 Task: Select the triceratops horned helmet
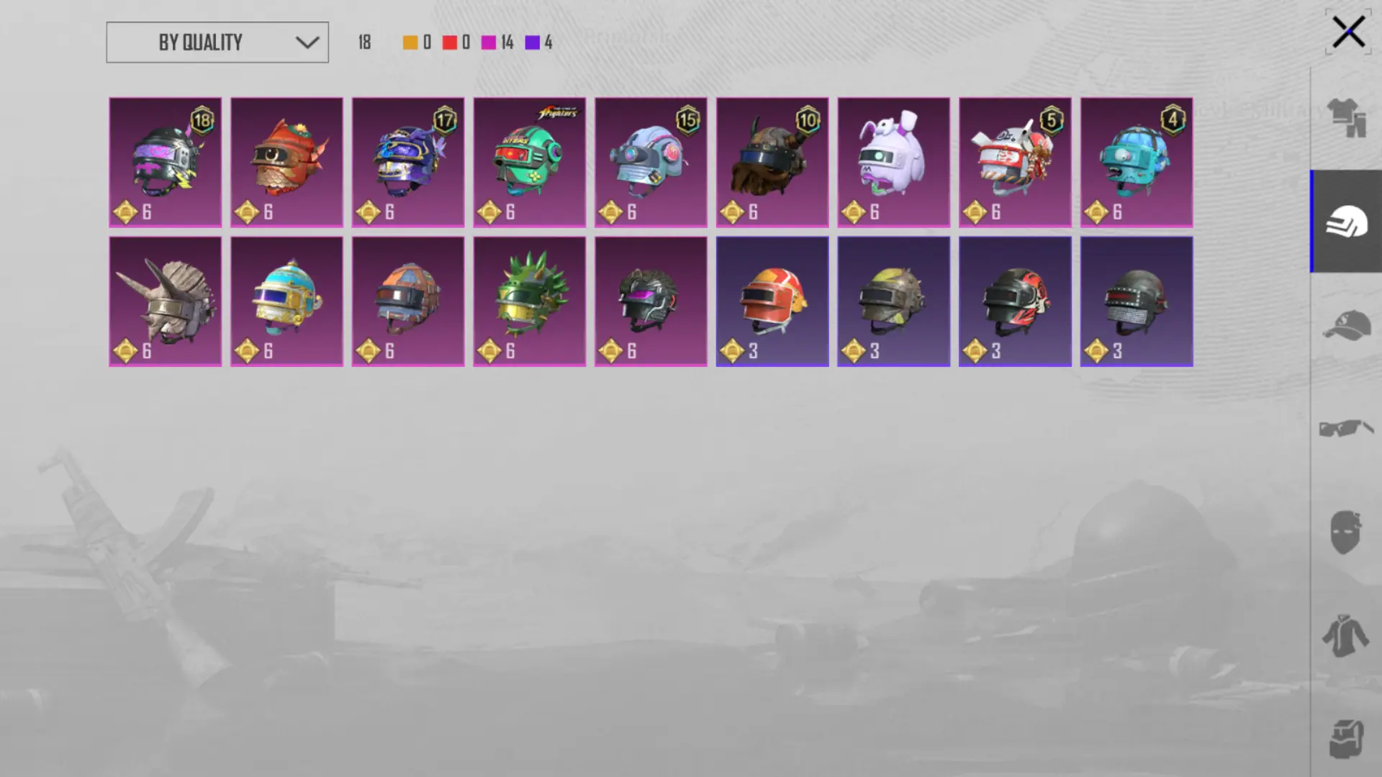coord(165,301)
